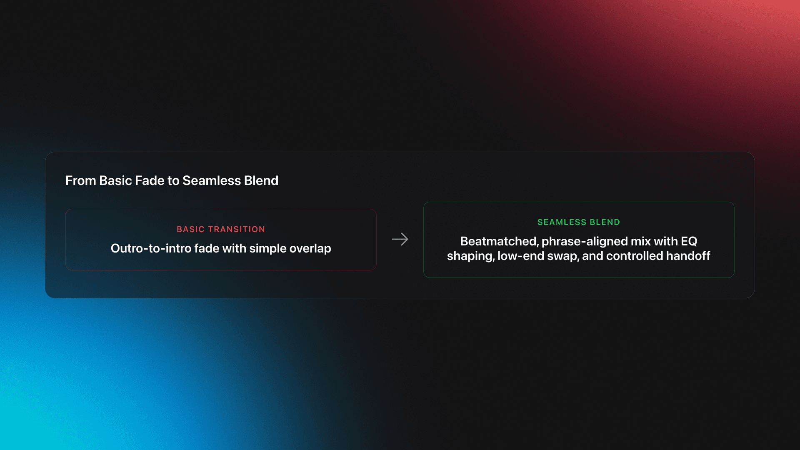Select the red 'BASIC TRANSITION' label

[x=221, y=229]
